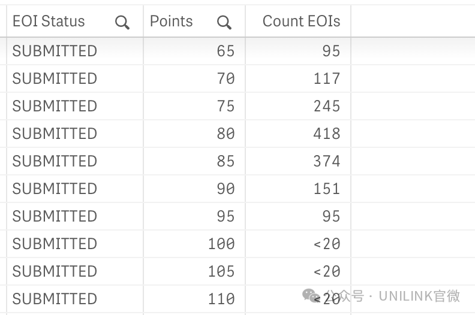Screen dimensions: 475x315
Task: Click SUBMITTED status in 95 points row
Action: [55, 216]
